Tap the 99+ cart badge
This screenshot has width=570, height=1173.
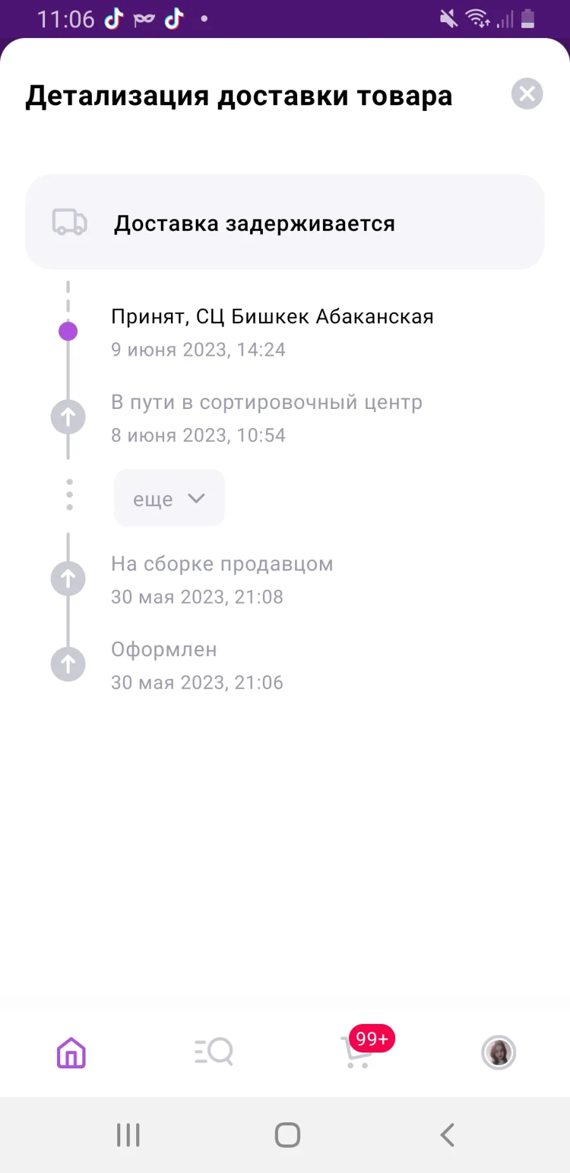pos(372,1039)
